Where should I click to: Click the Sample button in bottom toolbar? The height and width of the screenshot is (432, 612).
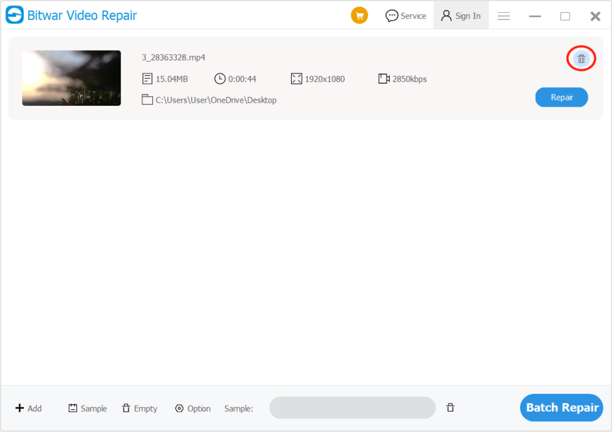(87, 408)
